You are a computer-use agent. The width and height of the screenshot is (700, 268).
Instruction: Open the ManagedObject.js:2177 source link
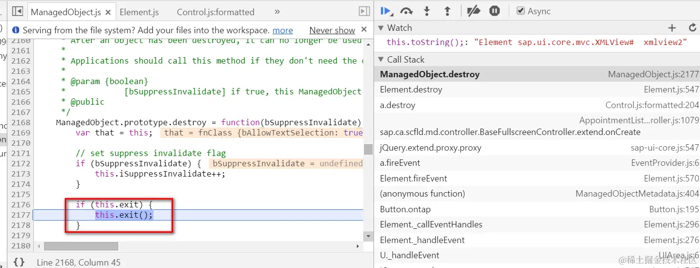(653, 74)
